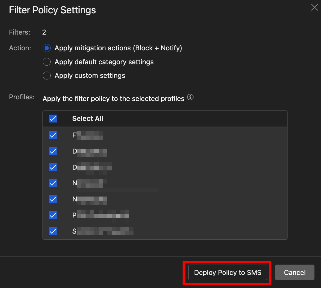Uncheck the profile checkbox starting with S

pyautogui.click(x=53, y=231)
